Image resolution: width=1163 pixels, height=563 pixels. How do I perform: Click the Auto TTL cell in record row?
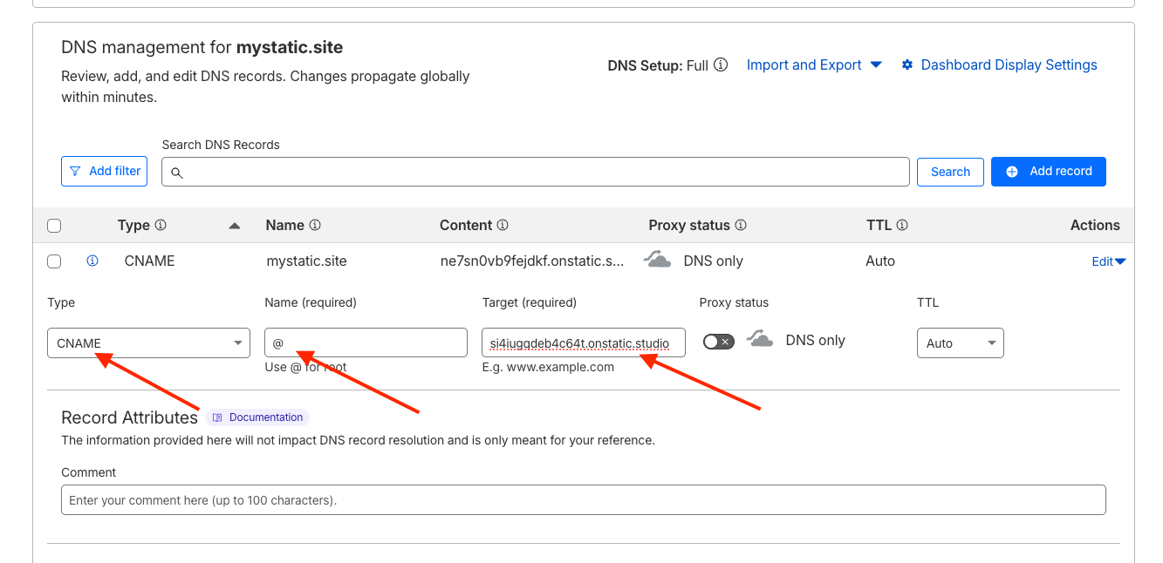880,261
